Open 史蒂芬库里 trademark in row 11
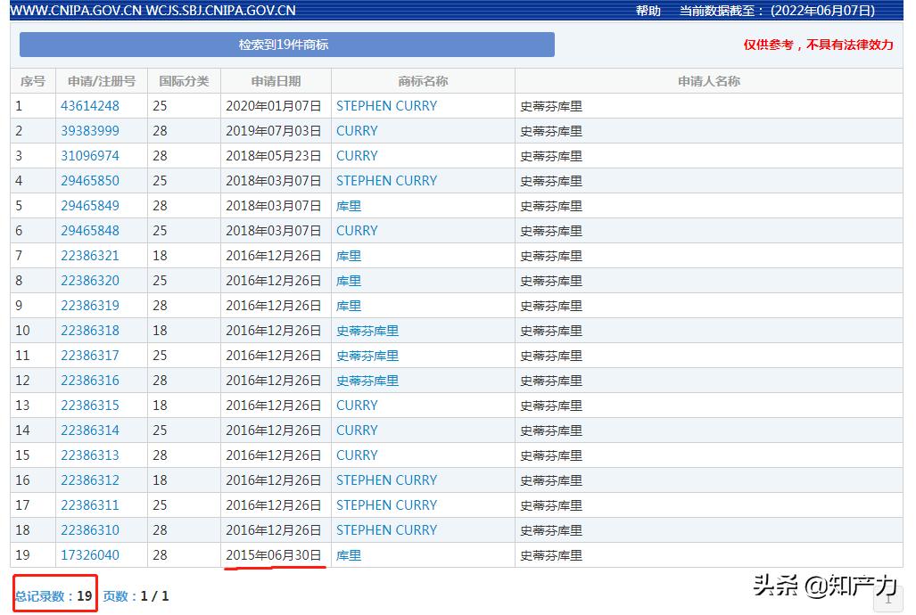 tap(367, 355)
